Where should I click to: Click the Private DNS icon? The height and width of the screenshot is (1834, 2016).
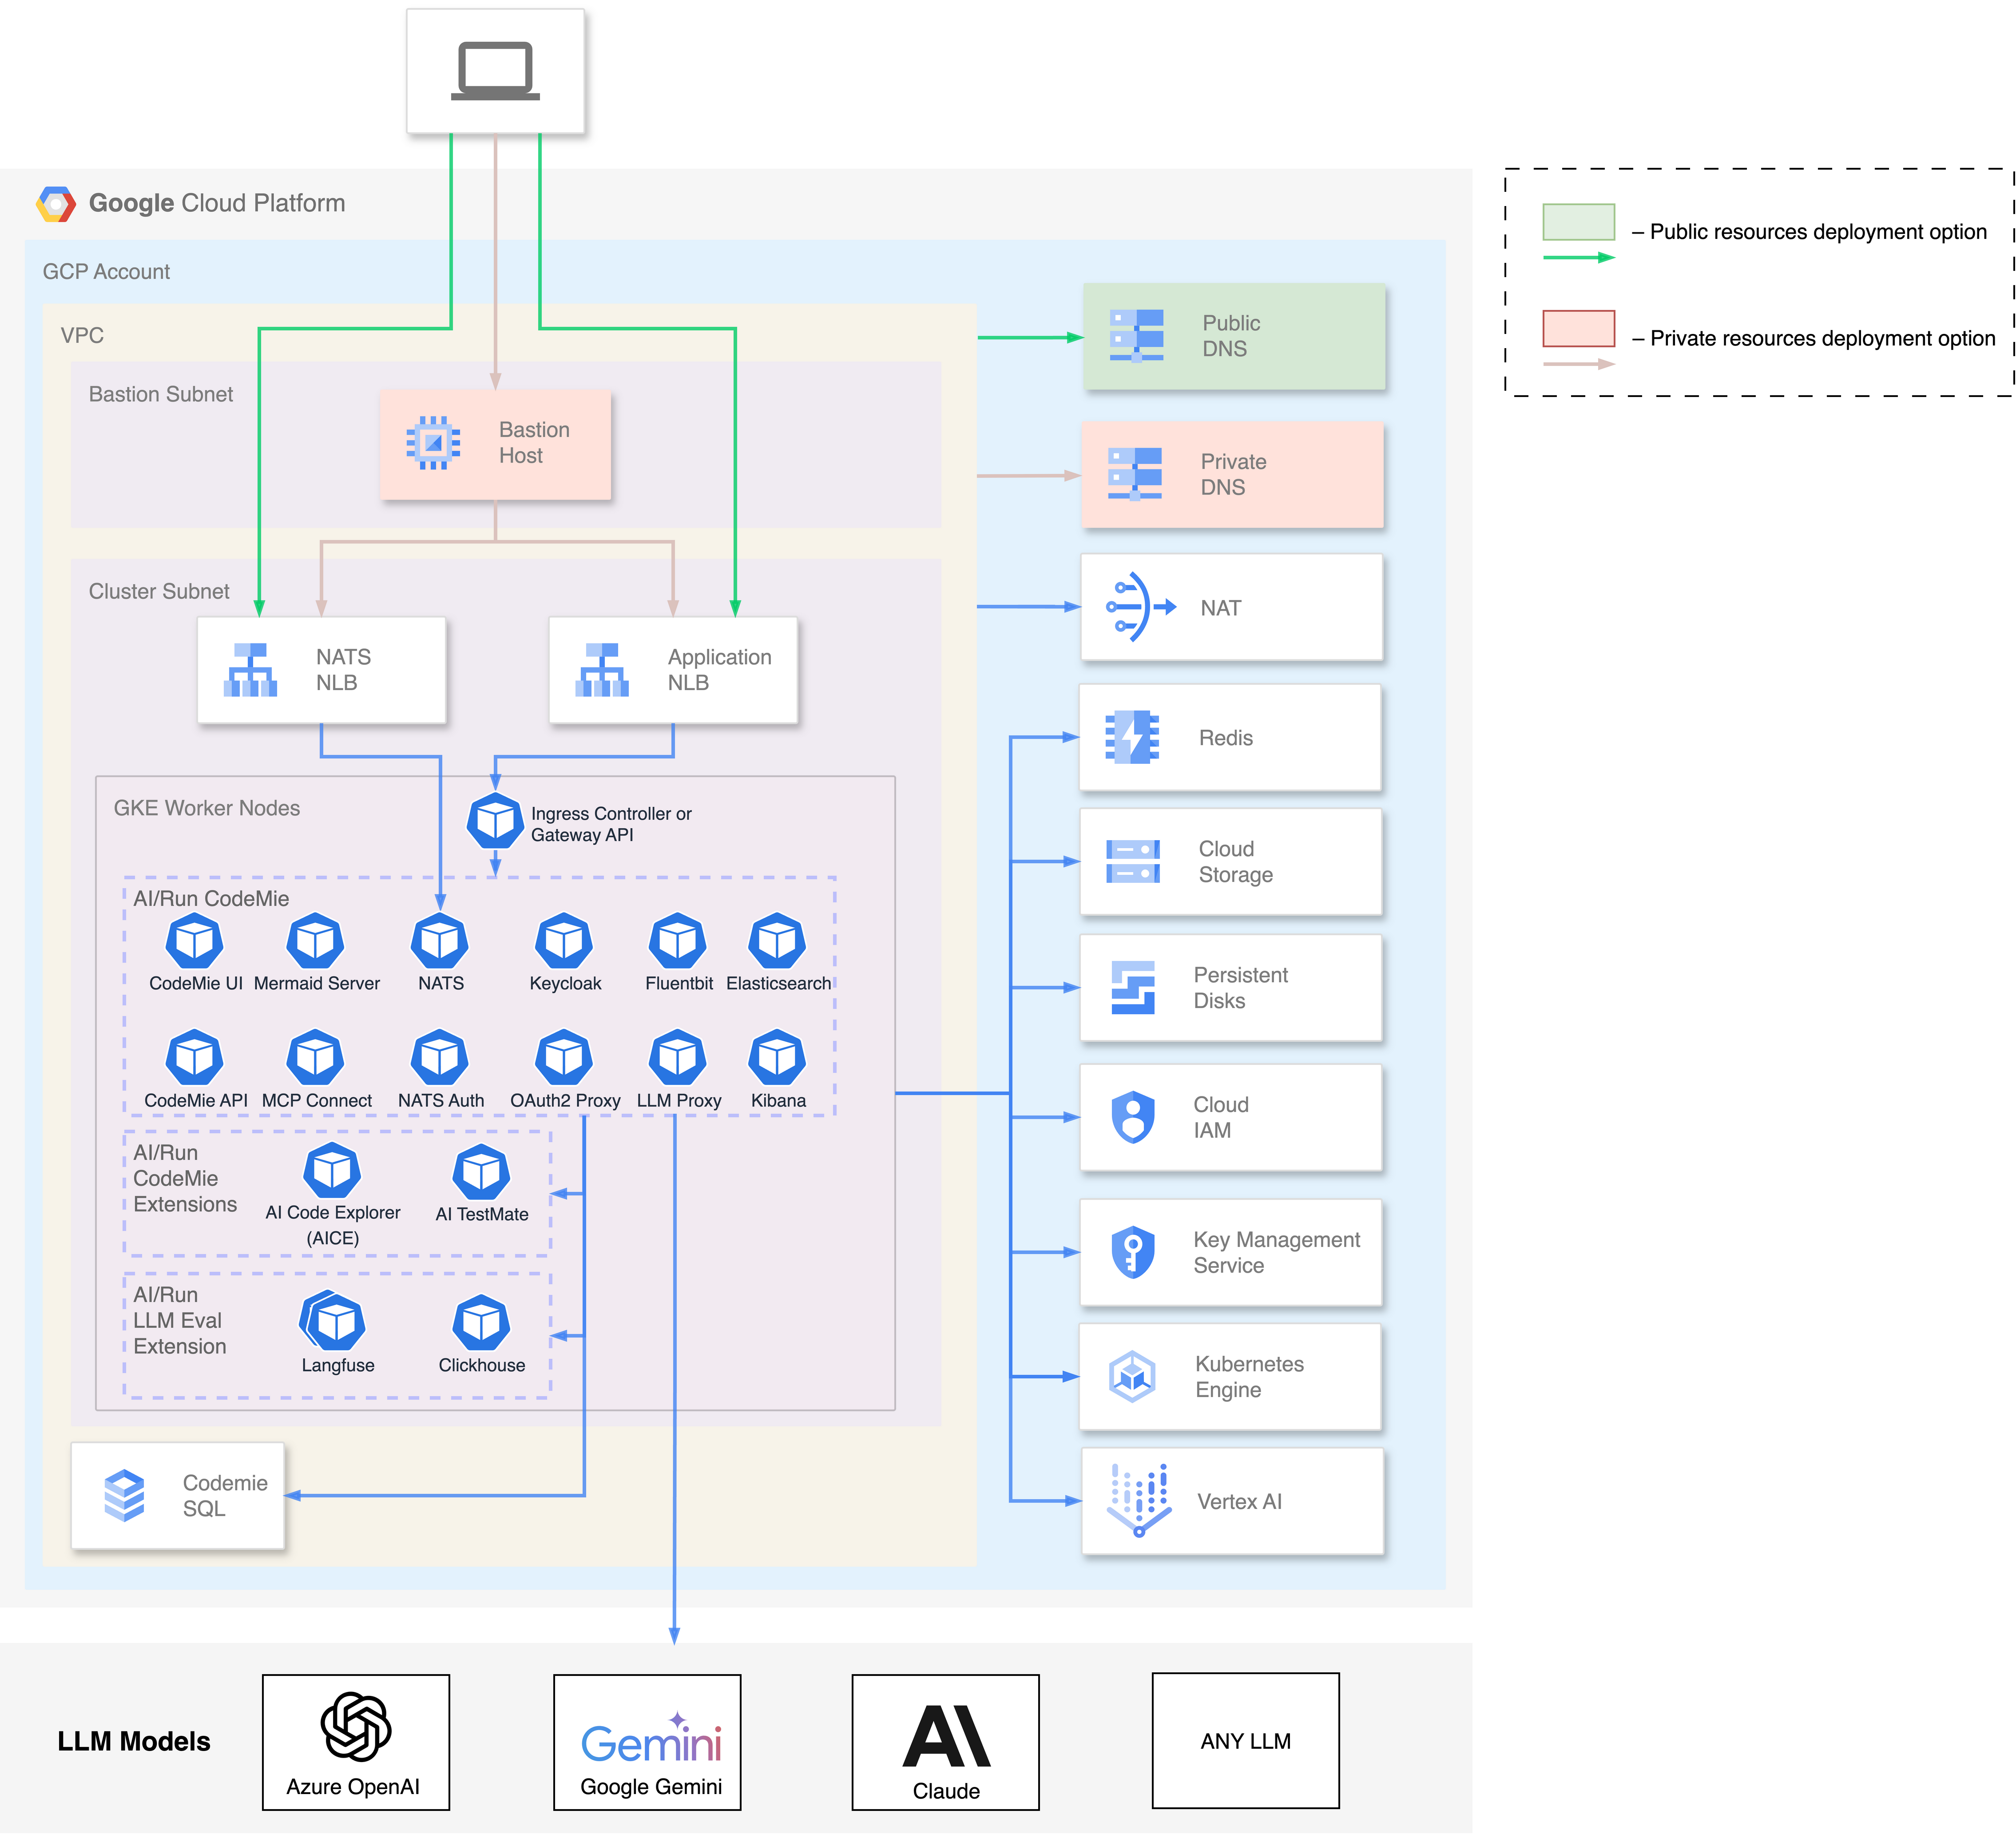[x=1135, y=474]
